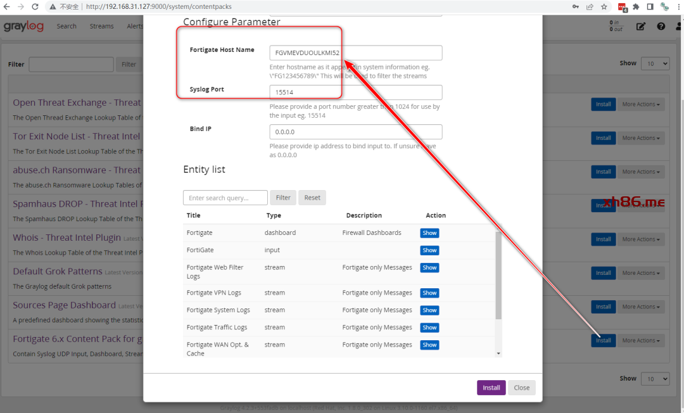Open the Tor Exit Node List link
The image size is (684, 413).
[77, 136]
